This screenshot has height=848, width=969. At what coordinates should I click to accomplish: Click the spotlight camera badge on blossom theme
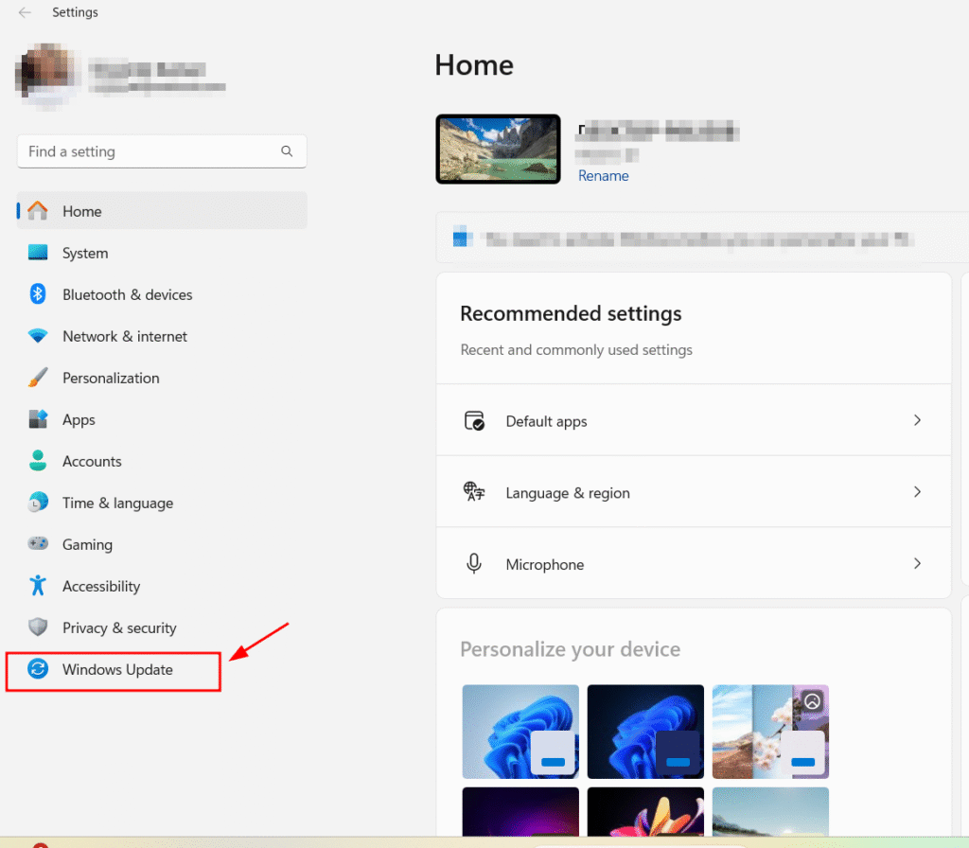(x=812, y=701)
